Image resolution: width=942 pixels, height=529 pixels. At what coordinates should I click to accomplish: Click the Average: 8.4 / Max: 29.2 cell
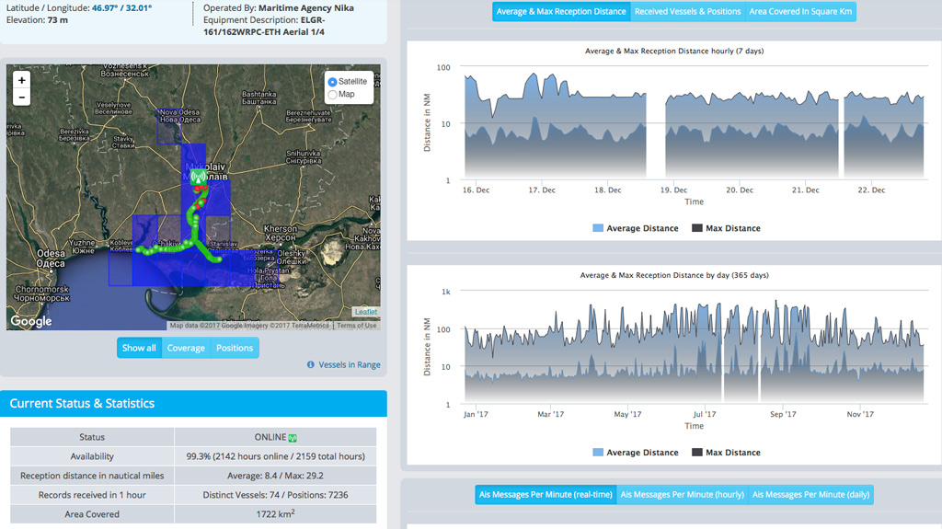click(275, 476)
